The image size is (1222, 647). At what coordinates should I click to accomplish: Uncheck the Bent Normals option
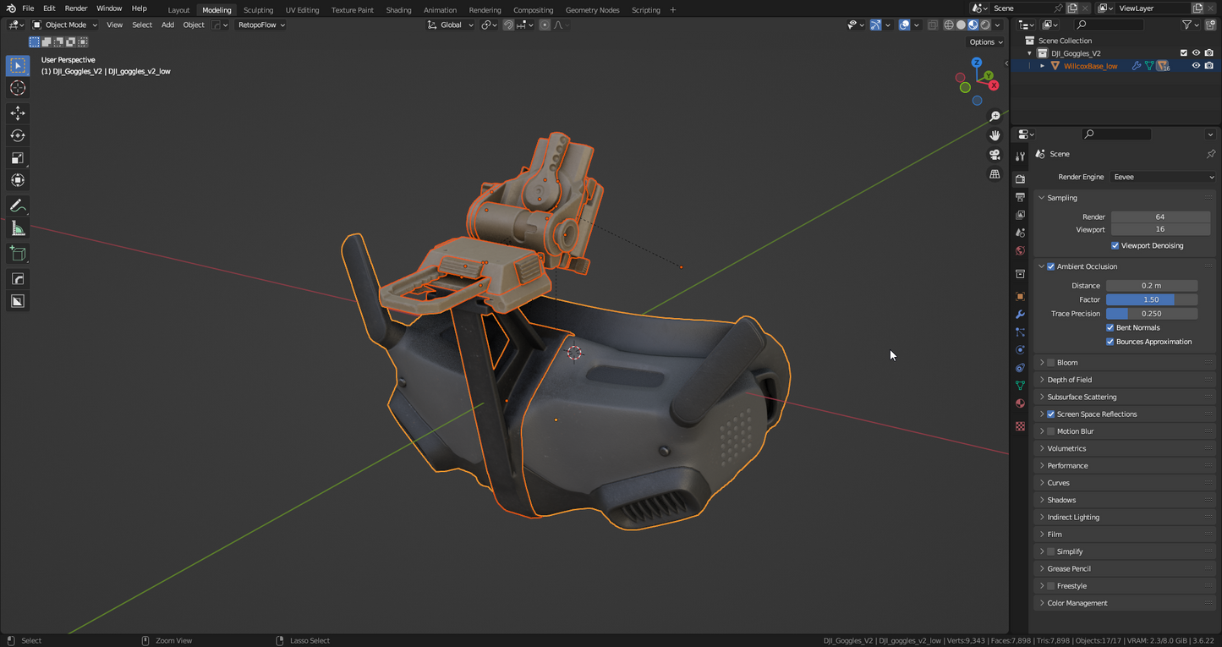1110,328
